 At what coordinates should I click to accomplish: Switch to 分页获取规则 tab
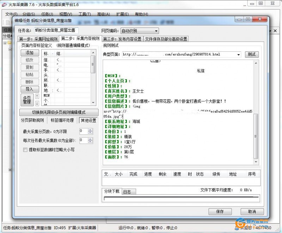[32, 120]
